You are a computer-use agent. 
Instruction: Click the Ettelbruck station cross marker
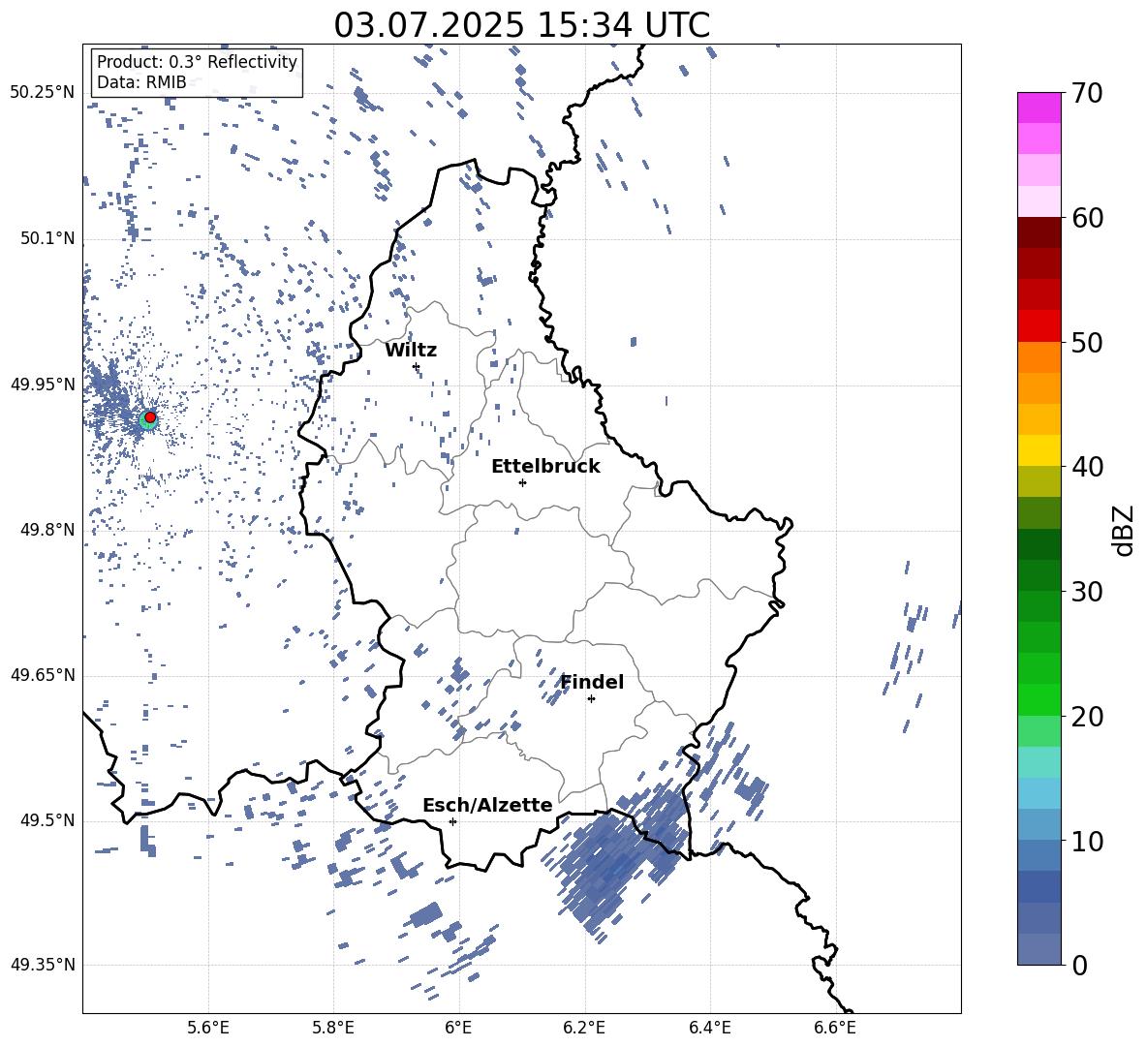coord(522,482)
